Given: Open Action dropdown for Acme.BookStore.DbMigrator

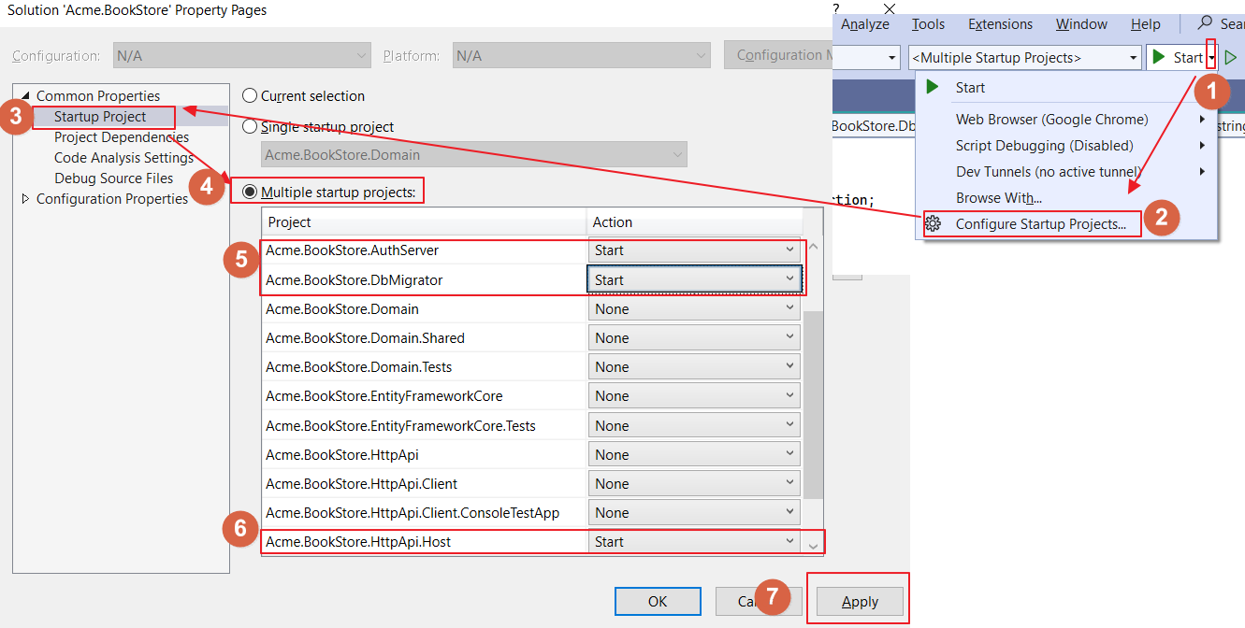Looking at the screenshot, I should [694, 279].
